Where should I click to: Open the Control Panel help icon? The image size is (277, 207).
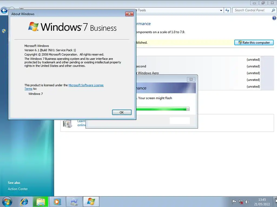pyautogui.click(x=274, y=18)
